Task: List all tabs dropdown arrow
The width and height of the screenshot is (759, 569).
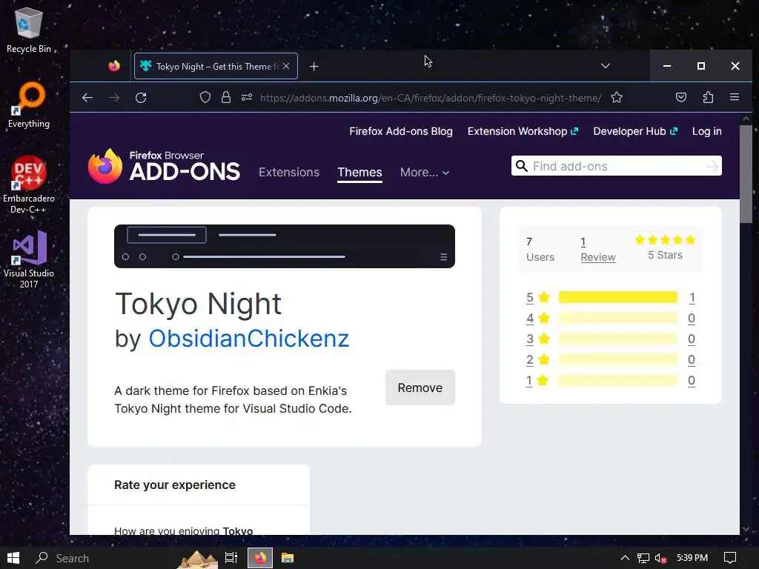Action: click(x=605, y=66)
